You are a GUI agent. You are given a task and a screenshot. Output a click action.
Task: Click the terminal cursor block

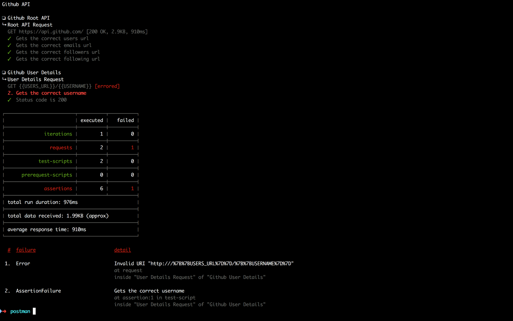coord(34,311)
